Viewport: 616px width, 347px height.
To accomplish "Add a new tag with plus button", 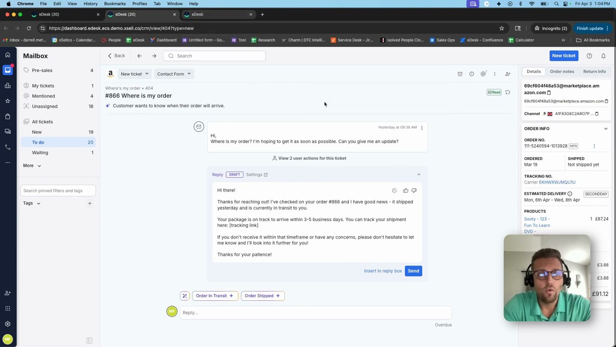I will (90, 203).
